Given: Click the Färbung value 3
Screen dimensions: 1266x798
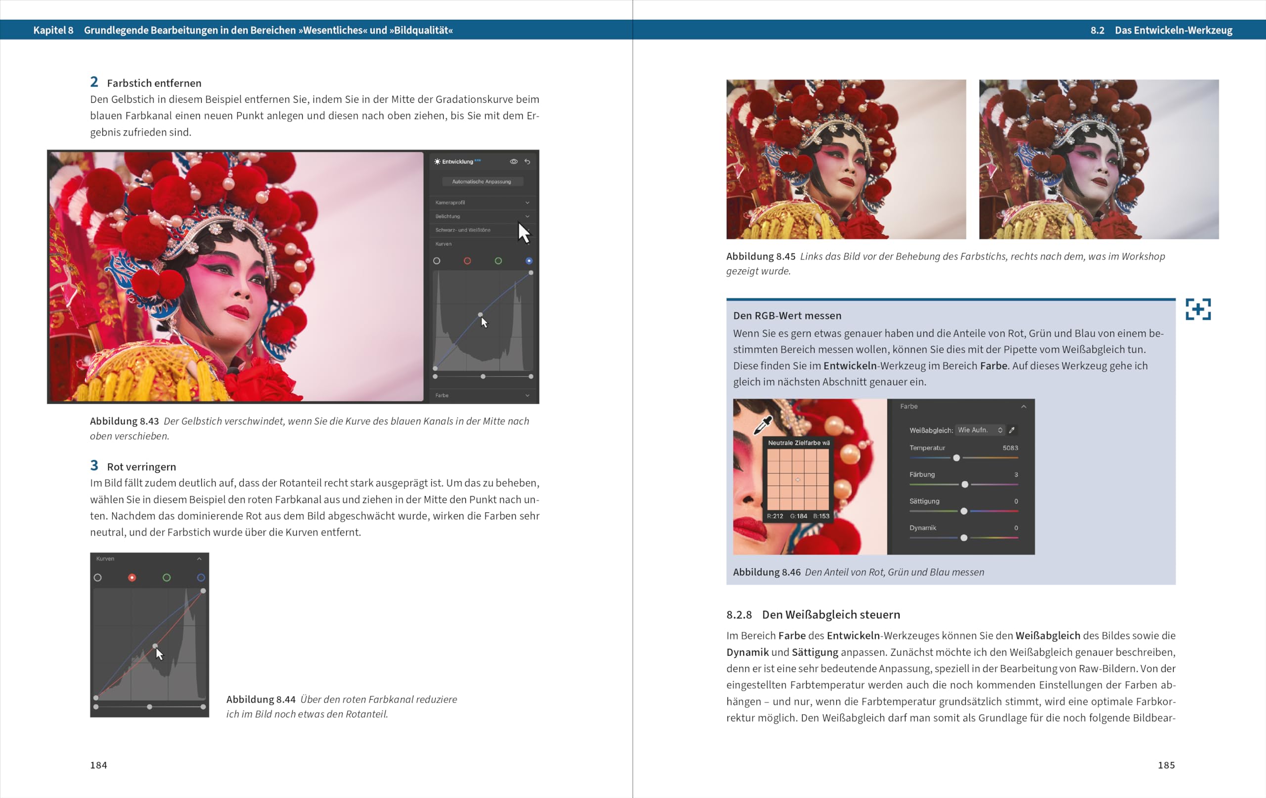Looking at the screenshot, I should [1016, 474].
